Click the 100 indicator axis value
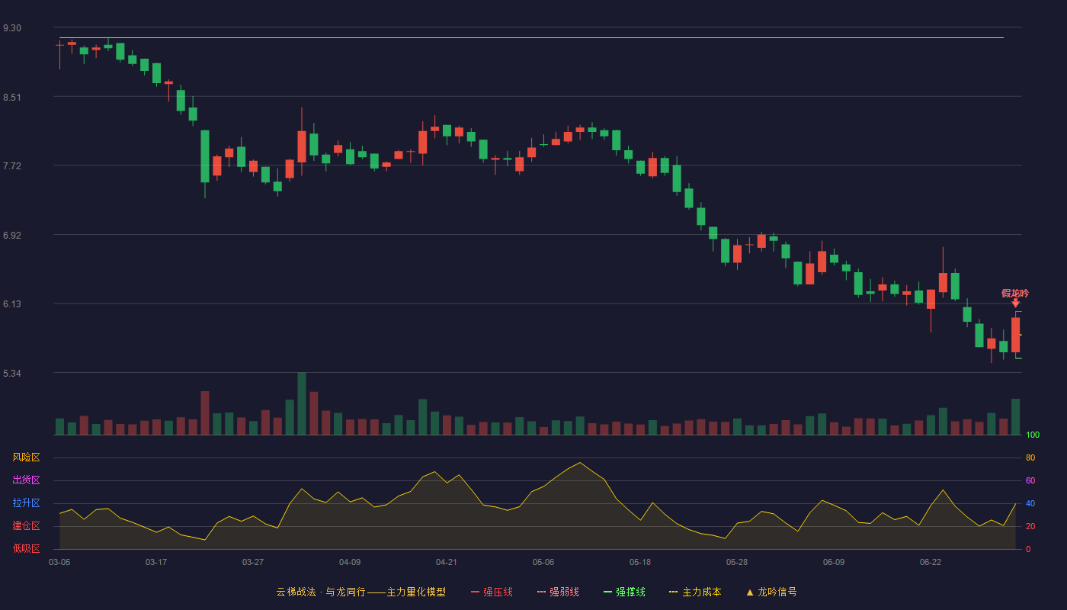 click(x=1033, y=435)
